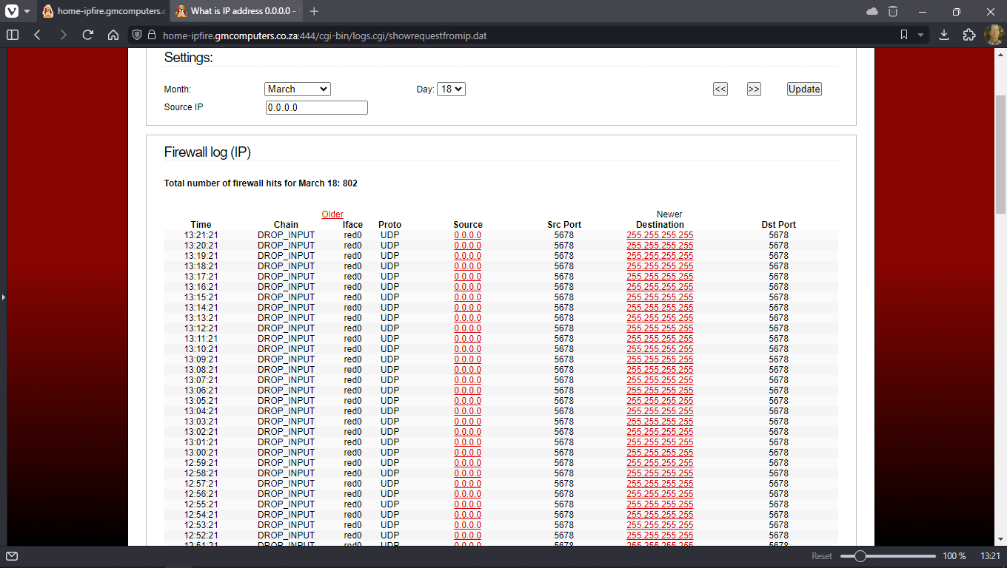Open the extensions puzzle icon
The image size is (1007, 568).
point(968,35)
